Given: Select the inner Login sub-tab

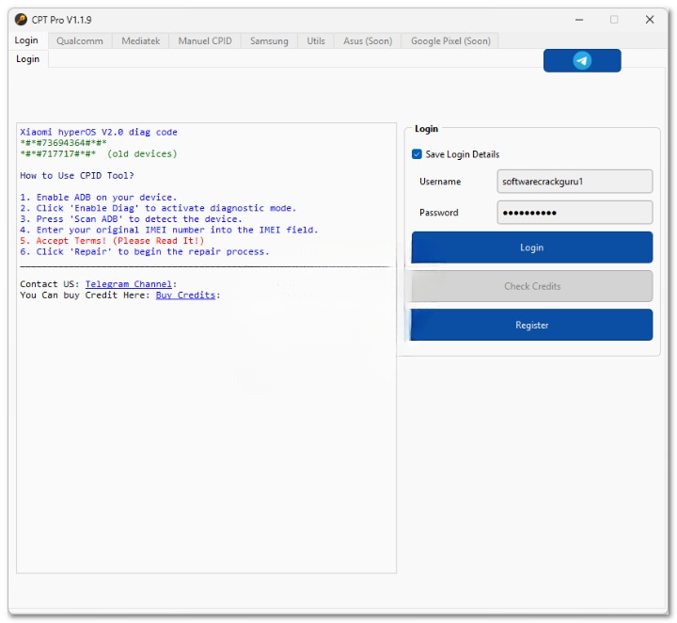Looking at the screenshot, I should coord(27,58).
